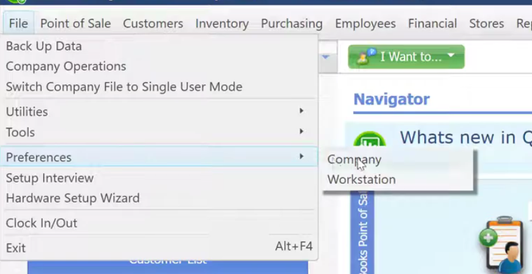The width and height of the screenshot is (532, 274).
Task: Open the Point of Sale menu
Action: pos(75,23)
